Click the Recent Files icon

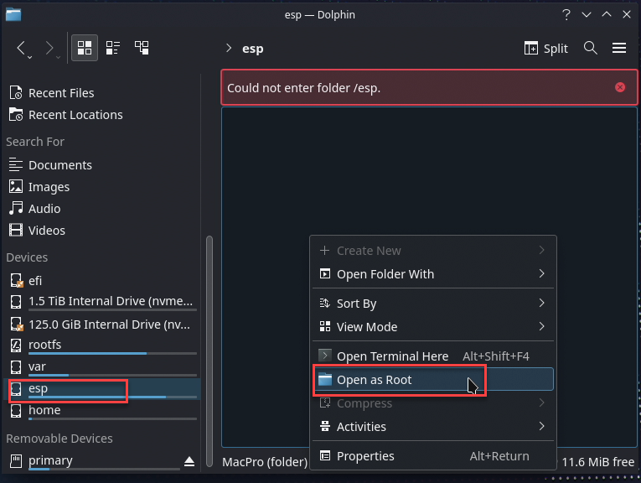16,93
